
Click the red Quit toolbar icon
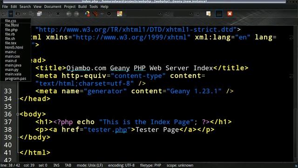[230, 14]
